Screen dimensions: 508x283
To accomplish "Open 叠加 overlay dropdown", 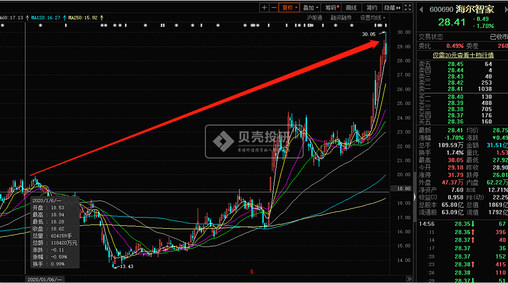I will tap(310, 7).
